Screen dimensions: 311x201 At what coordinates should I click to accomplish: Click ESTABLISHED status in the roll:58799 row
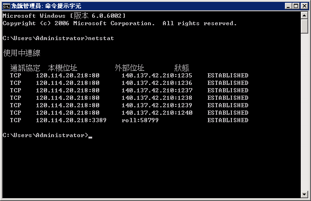click(x=228, y=120)
